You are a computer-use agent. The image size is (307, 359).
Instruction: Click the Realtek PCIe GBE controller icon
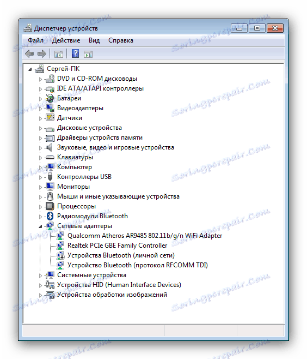click(60, 246)
